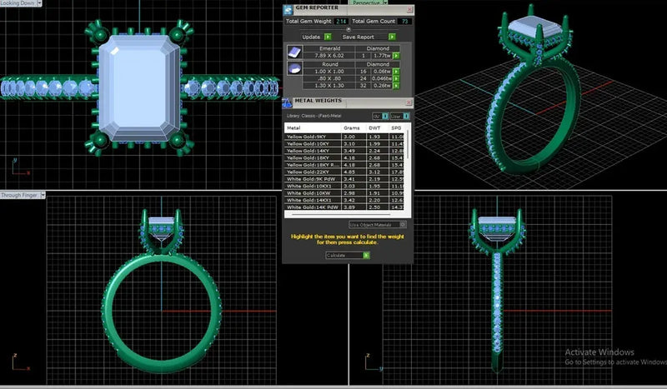The image size is (667, 389).
Task: Click the emerald-cut gem shape icon
Action: 294,52
